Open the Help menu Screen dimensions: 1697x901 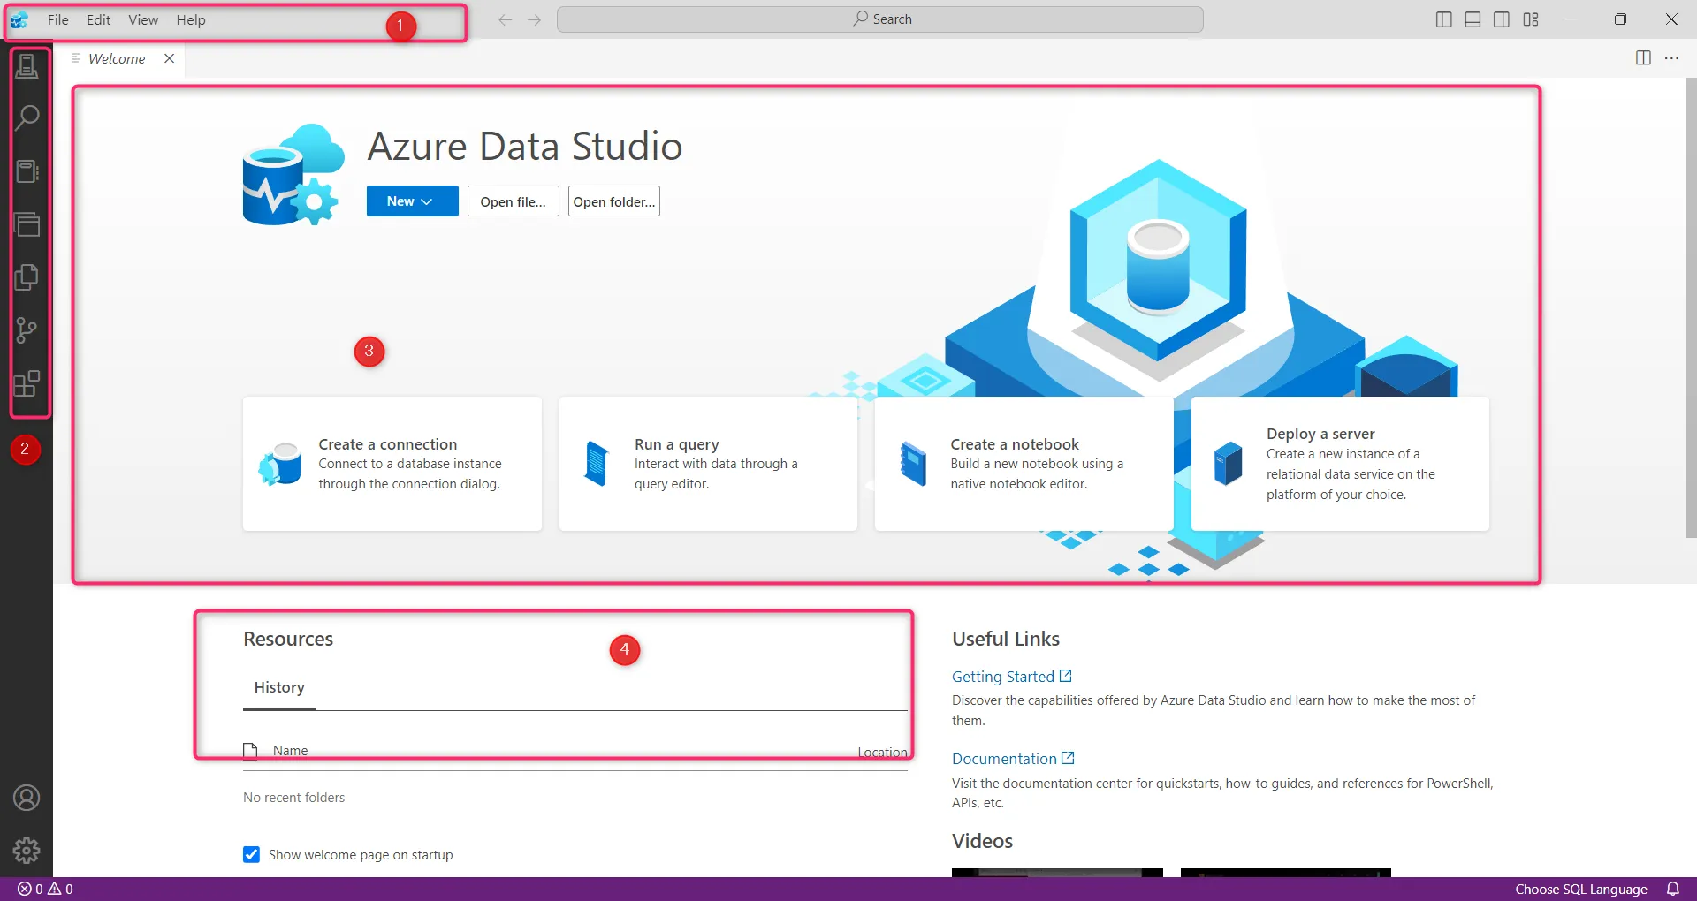[190, 19]
